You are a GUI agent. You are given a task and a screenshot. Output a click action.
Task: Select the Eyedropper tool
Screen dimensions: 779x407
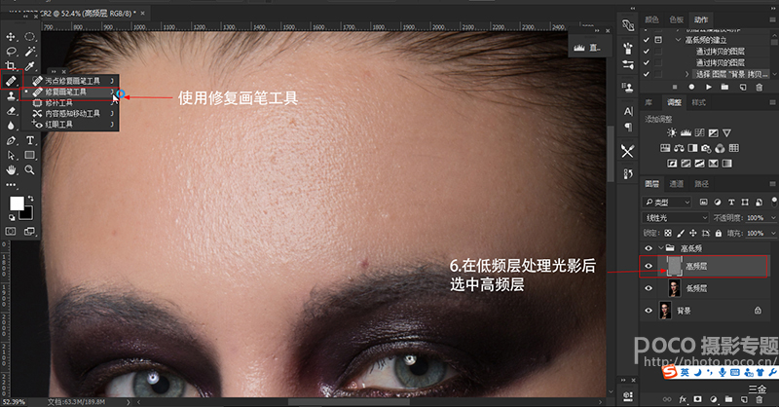30,65
